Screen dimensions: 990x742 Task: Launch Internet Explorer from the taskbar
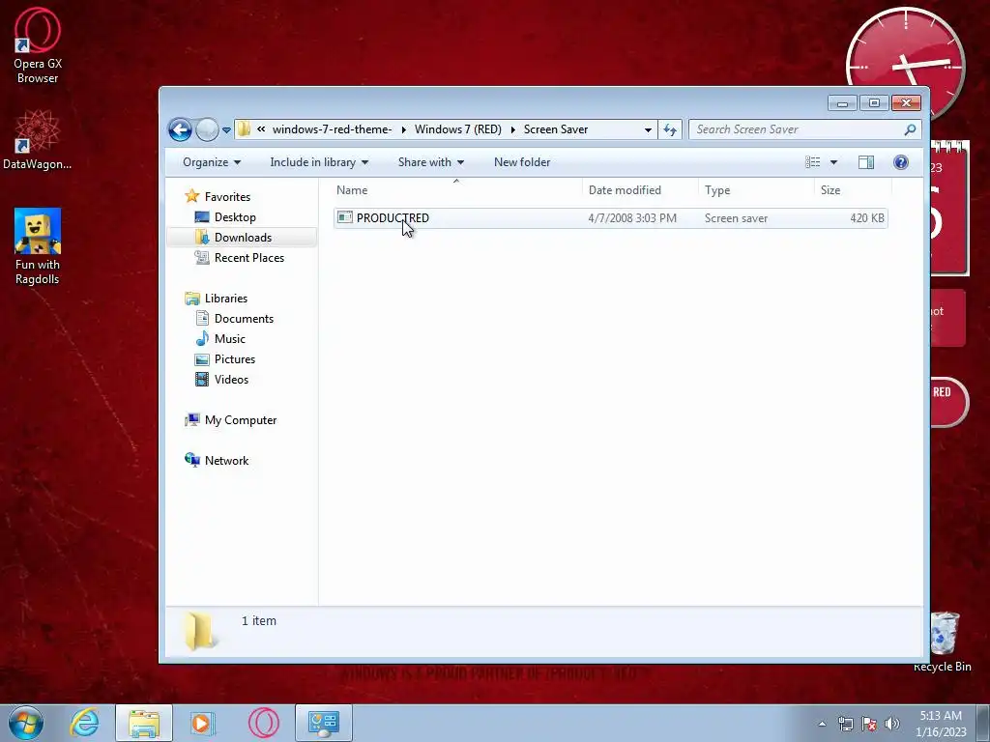pyautogui.click(x=85, y=723)
